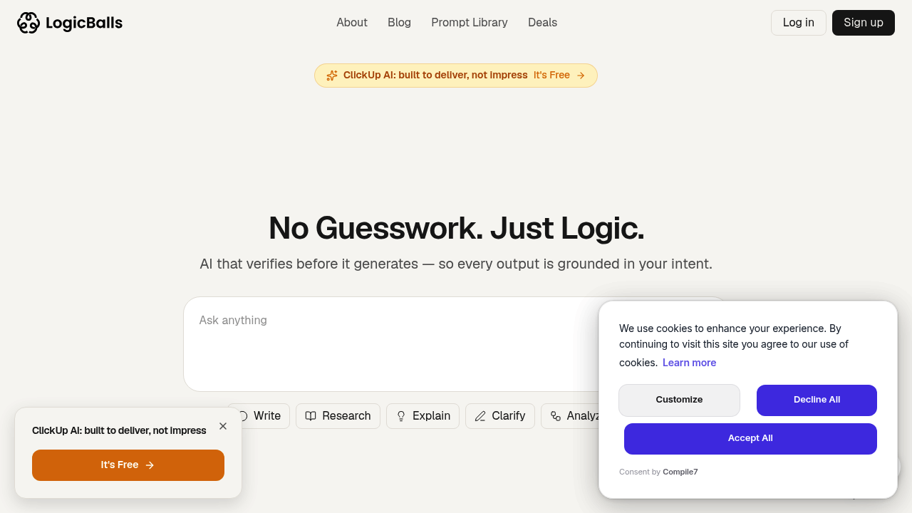Open the About page
The height and width of the screenshot is (513, 912).
pyautogui.click(x=352, y=23)
